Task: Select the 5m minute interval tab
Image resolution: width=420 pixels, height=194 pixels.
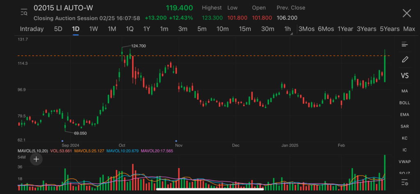Action: (202, 29)
